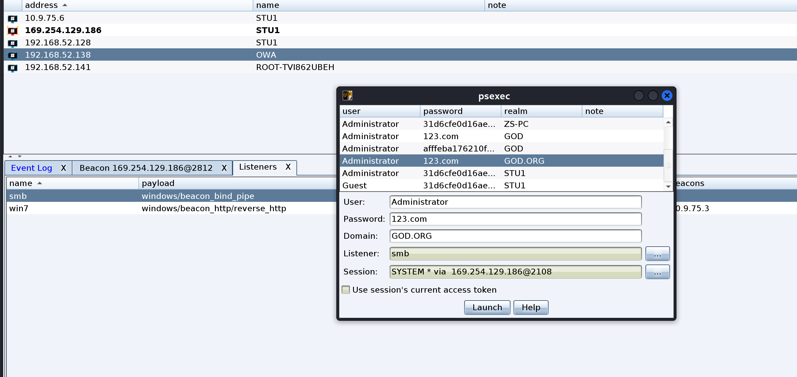Close the psexec dialog

667,96
